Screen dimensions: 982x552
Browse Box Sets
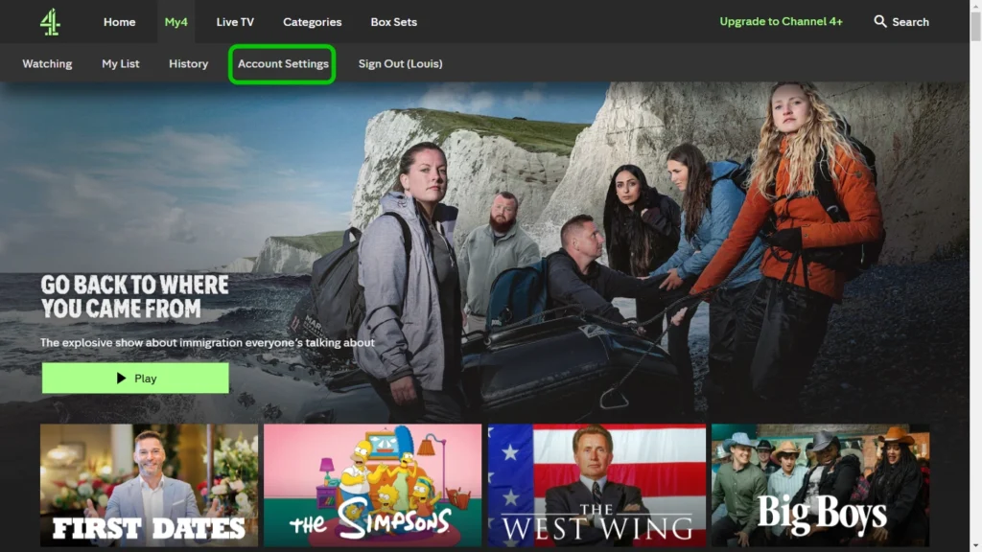point(393,22)
